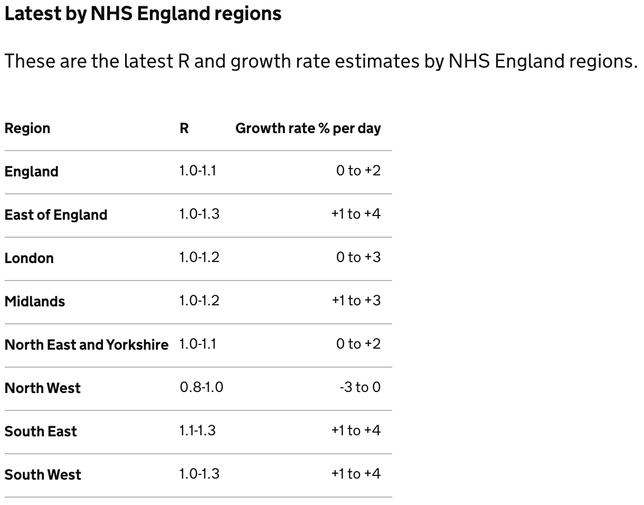The width and height of the screenshot is (644, 505).
Task: Click the introductory sentence about latest R estimates
Action: click(321, 62)
